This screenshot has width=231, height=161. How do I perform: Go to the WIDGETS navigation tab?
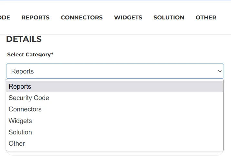tap(128, 17)
